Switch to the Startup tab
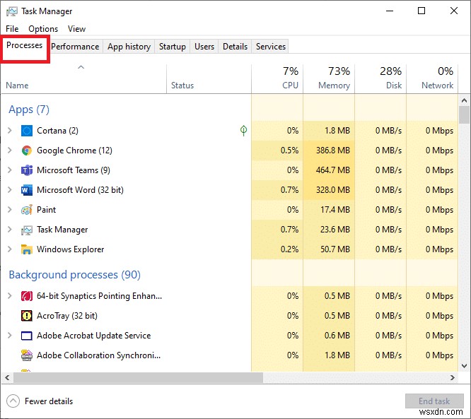 point(173,47)
